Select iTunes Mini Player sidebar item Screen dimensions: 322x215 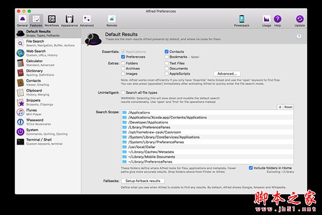tap(48, 112)
